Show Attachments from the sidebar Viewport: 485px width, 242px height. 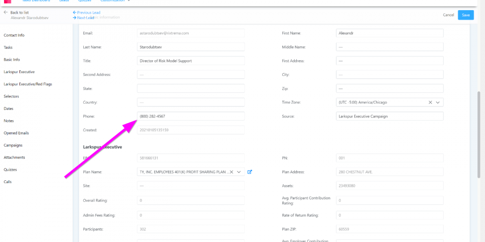point(14,158)
